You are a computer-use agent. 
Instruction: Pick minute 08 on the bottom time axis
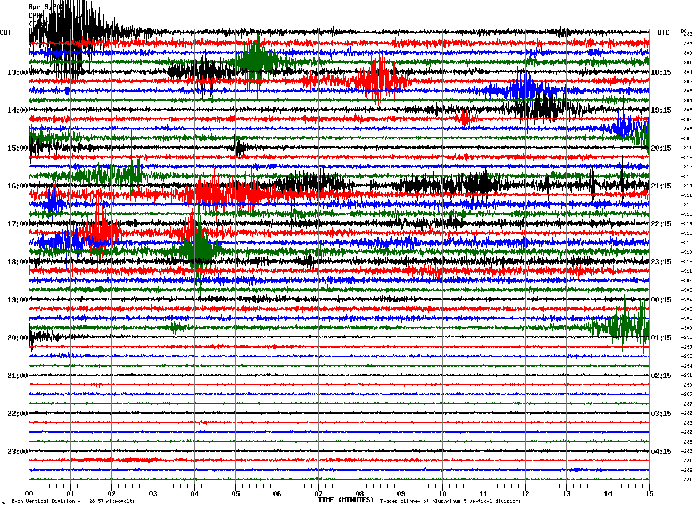coord(360,493)
